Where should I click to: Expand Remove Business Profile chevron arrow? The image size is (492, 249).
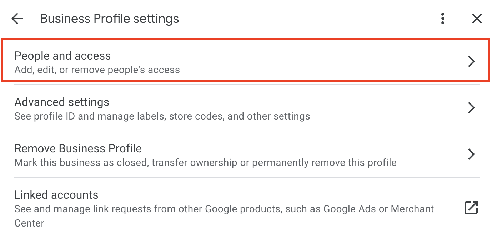pyautogui.click(x=471, y=154)
